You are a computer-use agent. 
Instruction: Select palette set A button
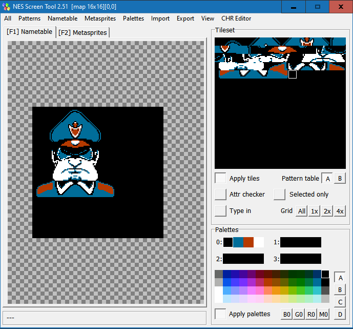(340, 278)
